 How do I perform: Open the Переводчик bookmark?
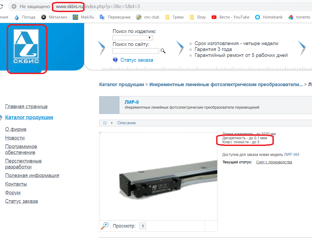(115, 17)
